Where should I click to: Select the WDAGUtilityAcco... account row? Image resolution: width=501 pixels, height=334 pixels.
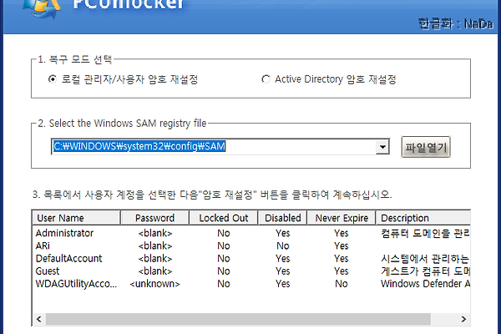pyautogui.click(x=77, y=284)
